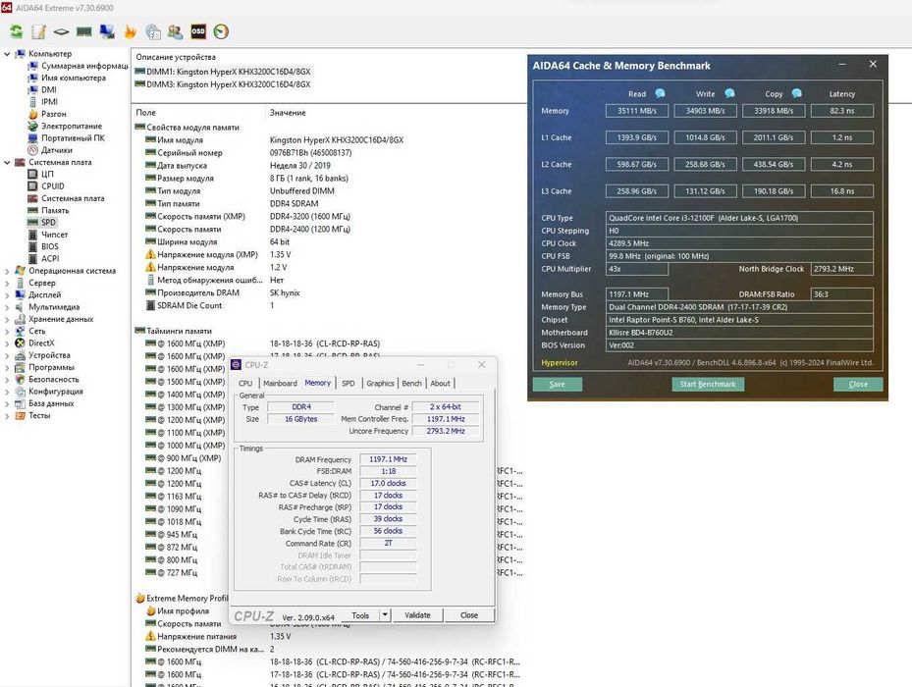
Task: Collapse the Компьютер tree node
Action: pyautogui.click(x=7, y=54)
